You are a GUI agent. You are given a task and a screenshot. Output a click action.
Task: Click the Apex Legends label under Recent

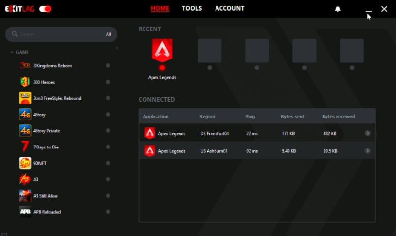pos(162,78)
